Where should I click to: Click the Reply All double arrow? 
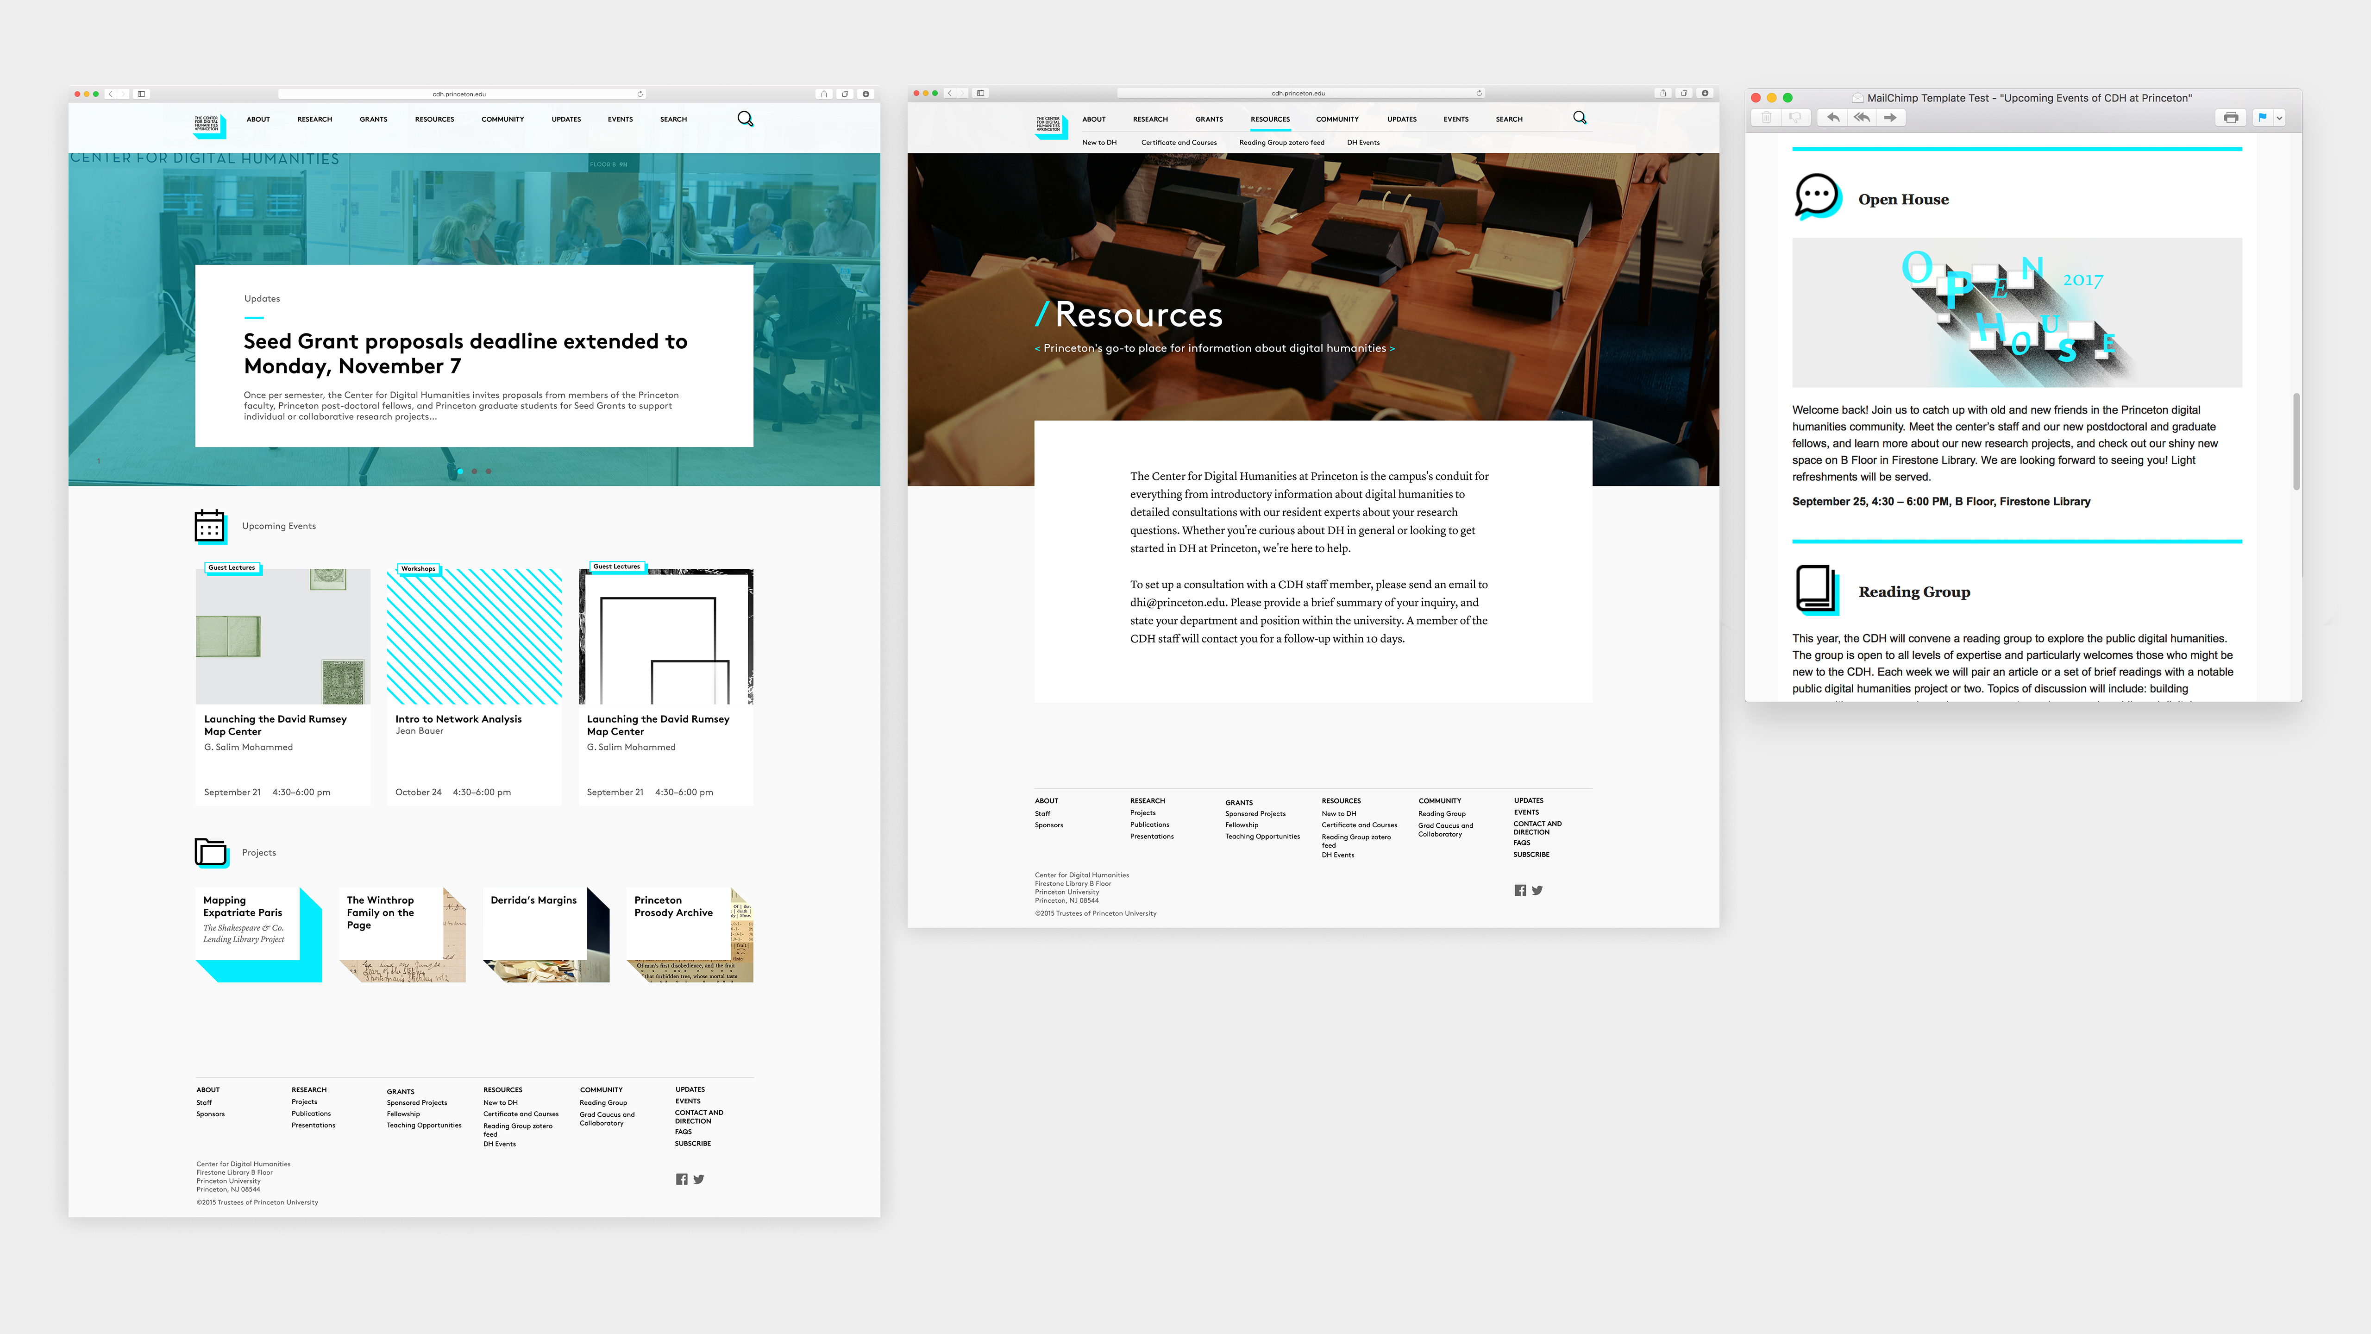coord(1861,118)
